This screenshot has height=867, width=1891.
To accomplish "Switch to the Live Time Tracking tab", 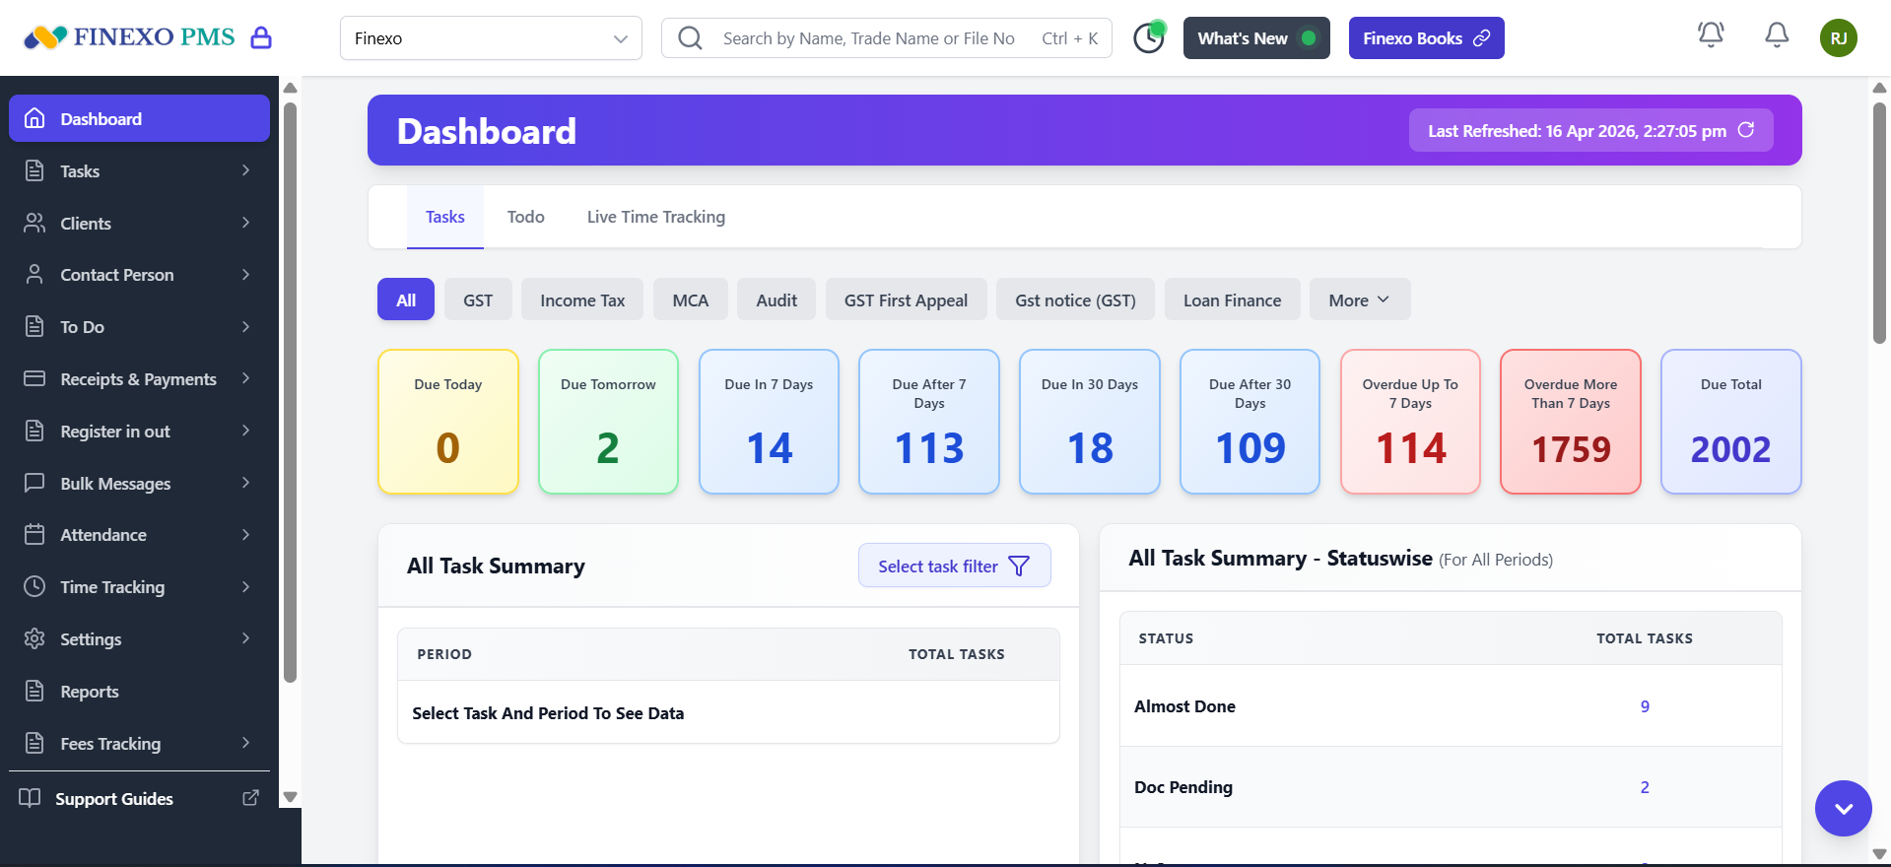I will 656,217.
